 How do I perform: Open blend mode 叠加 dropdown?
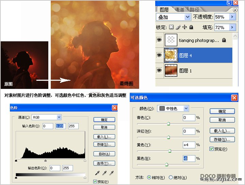[187, 17]
